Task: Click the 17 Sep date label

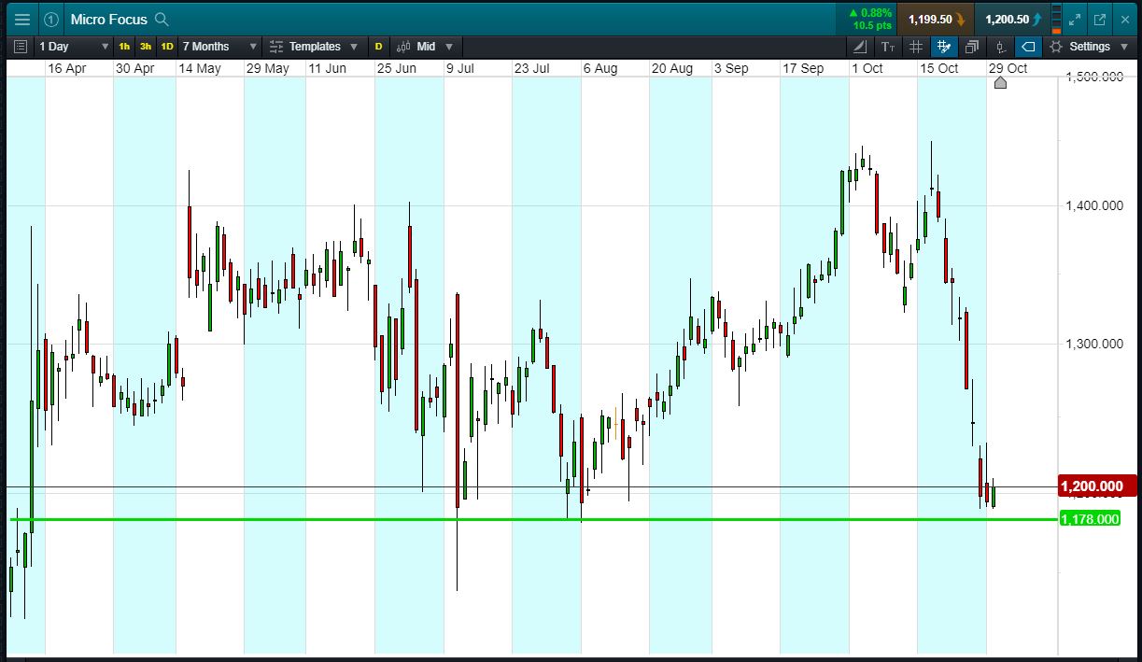Action: tap(803, 68)
